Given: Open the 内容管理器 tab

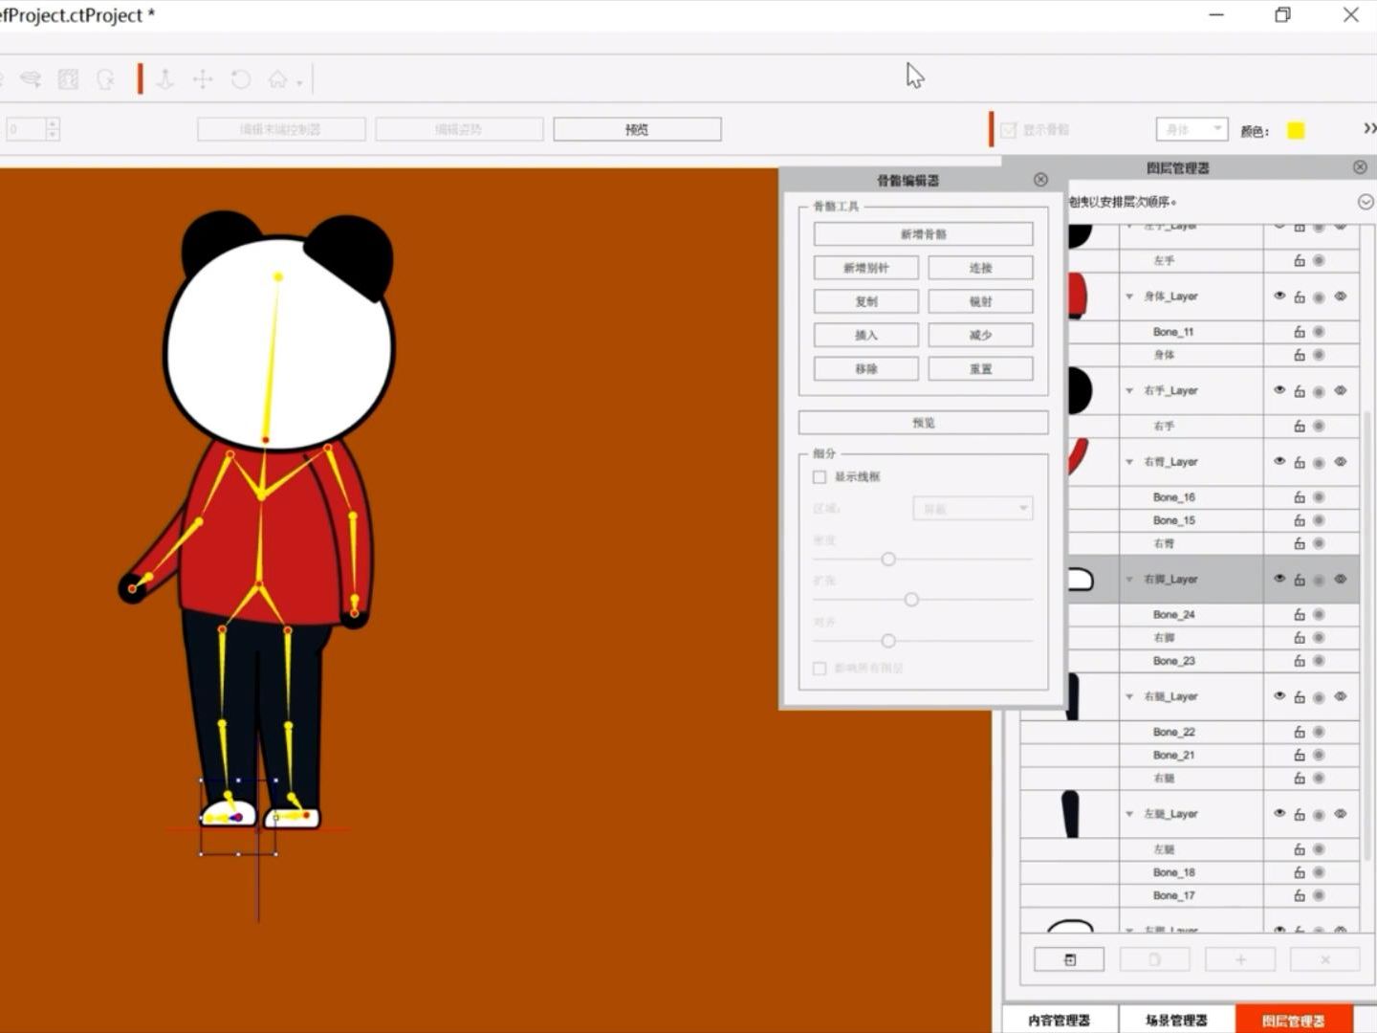Looking at the screenshot, I should pyautogui.click(x=1060, y=1019).
